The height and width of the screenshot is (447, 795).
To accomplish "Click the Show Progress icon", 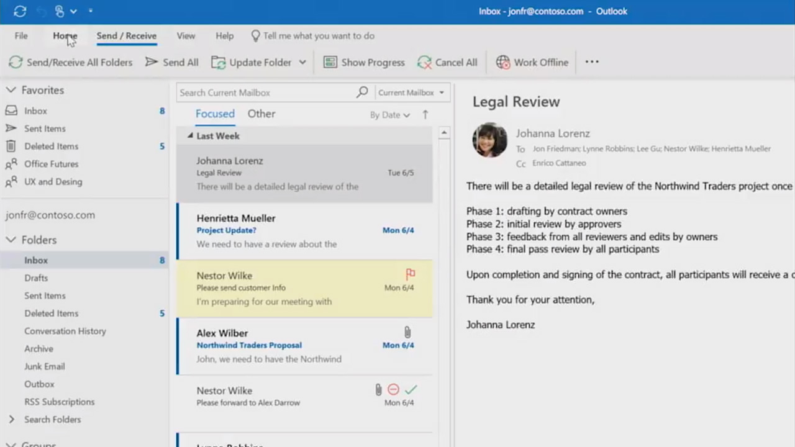I will (330, 62).
